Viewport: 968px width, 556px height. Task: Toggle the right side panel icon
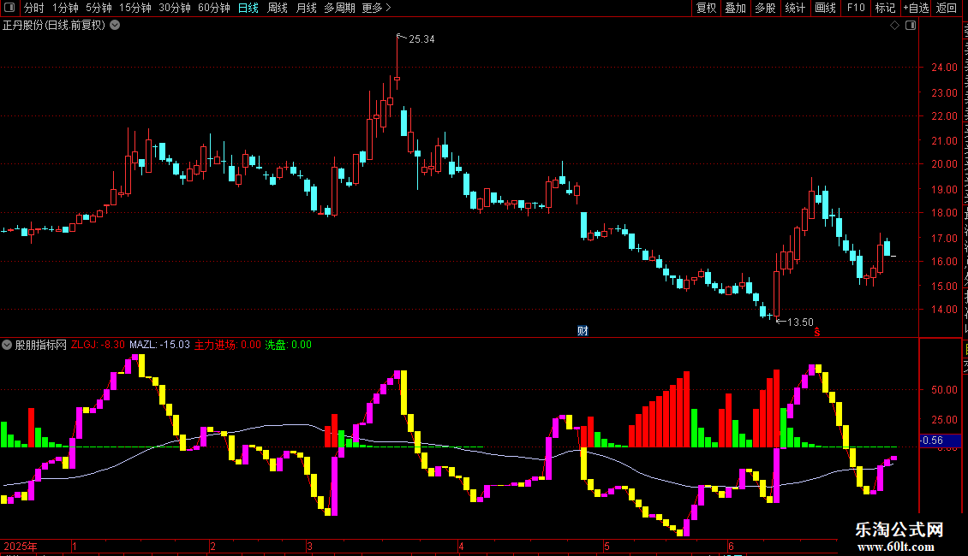(x=911, y=26)
